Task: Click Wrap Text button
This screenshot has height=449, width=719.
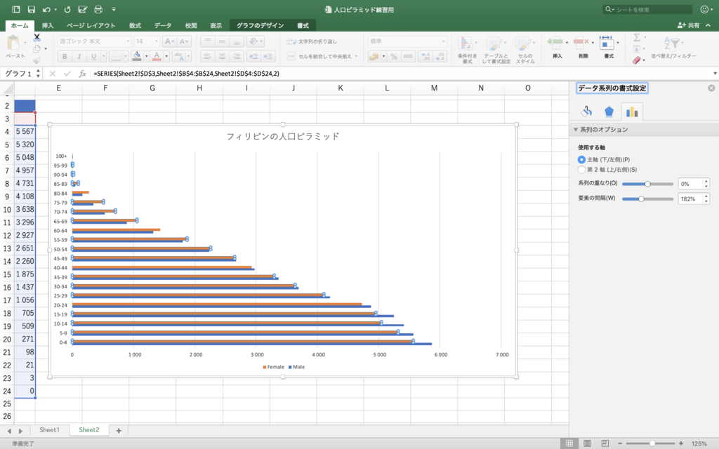Action: tap(312, 41)
